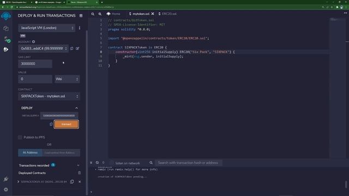Open the Wei unit dropdown
Screen dimensions: 349x196
pos(67,79)
